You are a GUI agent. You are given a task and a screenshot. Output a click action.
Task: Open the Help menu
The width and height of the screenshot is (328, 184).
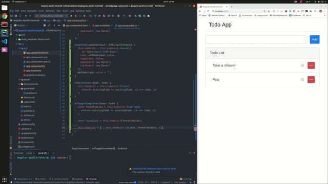click(89, 11)
